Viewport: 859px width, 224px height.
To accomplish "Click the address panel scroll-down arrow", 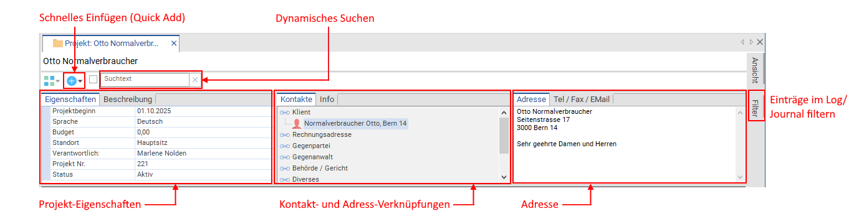I will 740,177.
